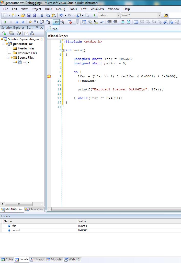Collapse the #include outlining region

pyautogui.click(x=63, y=41)
